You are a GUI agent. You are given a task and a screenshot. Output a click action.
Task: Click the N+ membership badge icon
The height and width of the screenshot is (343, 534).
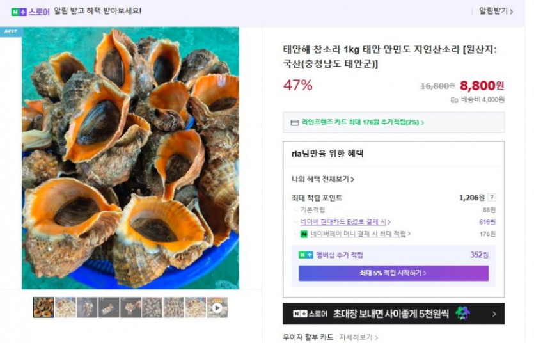point(306,255)
